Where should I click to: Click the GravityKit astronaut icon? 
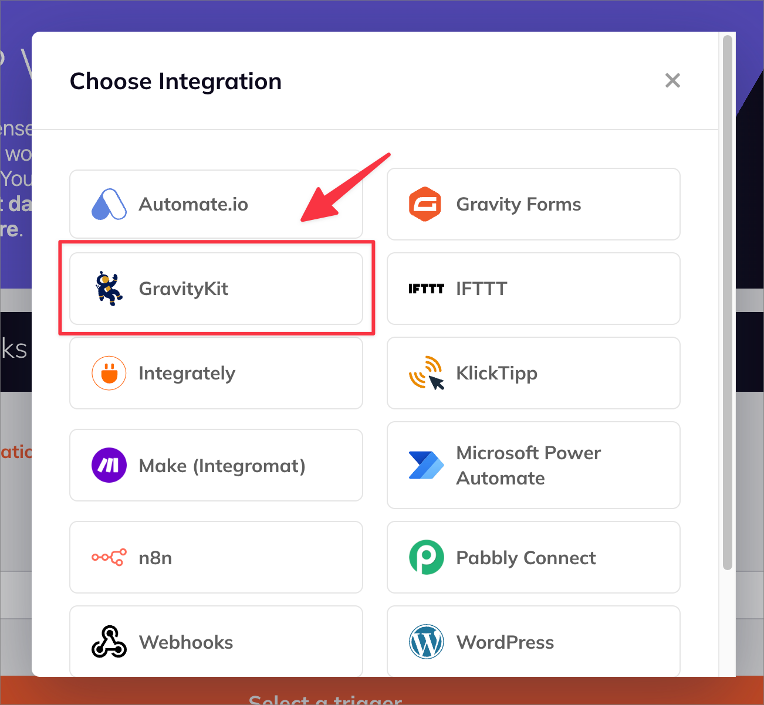109,289
